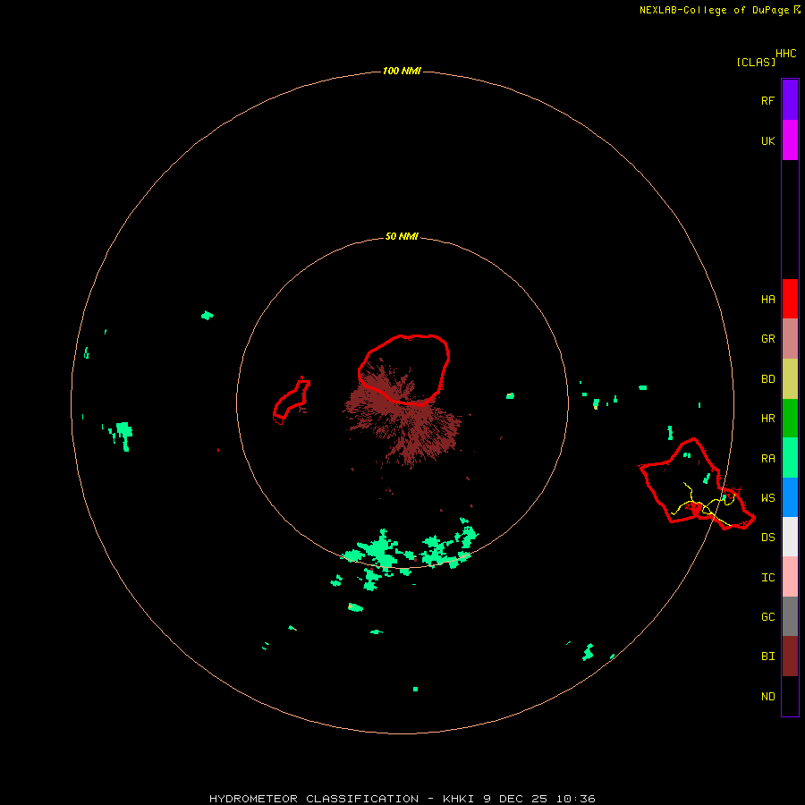The height and width of the screenshot is (805, 805).
Task: Click the UK magenta legend swatch
Action: (790, 140)
